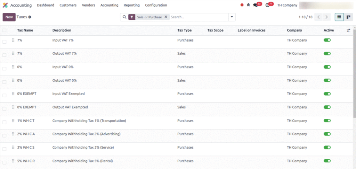
Task: Click the New button
Action: point(9,17)
